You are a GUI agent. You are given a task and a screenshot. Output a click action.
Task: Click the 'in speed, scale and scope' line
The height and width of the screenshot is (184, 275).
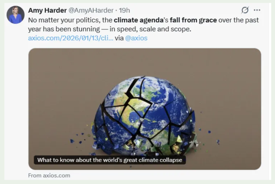coord(150,29)
